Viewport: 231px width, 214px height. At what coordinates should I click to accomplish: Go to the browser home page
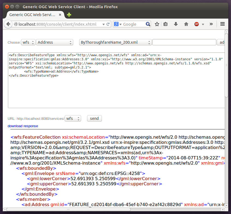tap(186, 24)
